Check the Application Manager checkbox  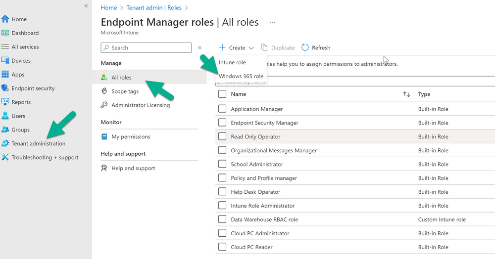point(222,109)
